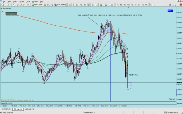Open the Templates icon
183x114 pixels.
[x=111, y=5]
